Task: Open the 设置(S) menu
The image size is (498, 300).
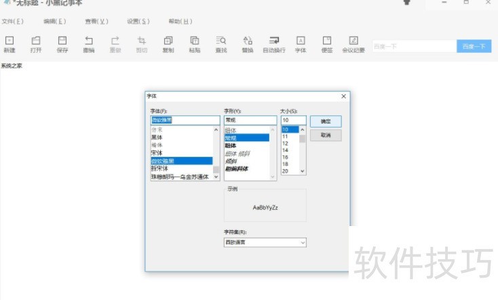Action: pos(138,21)
